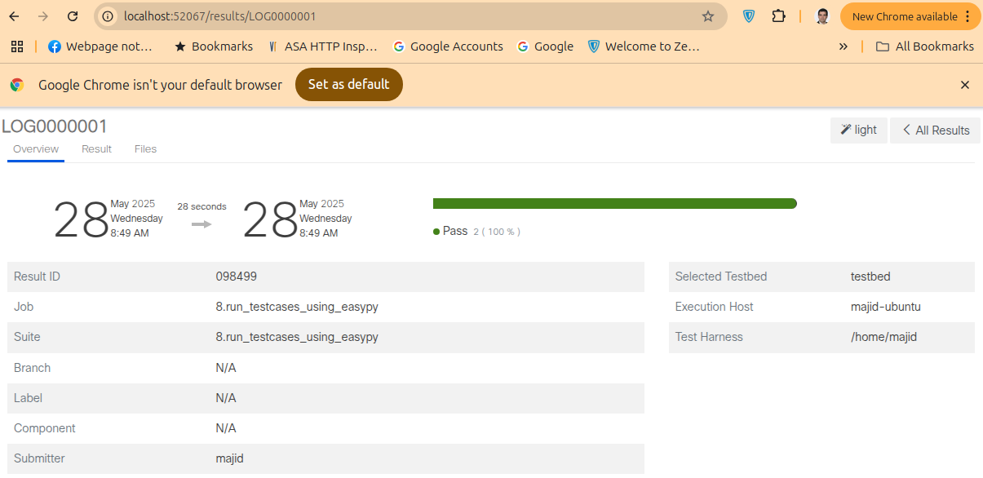
Task: Click the Submitter value majid
Action: pos(230,458)
